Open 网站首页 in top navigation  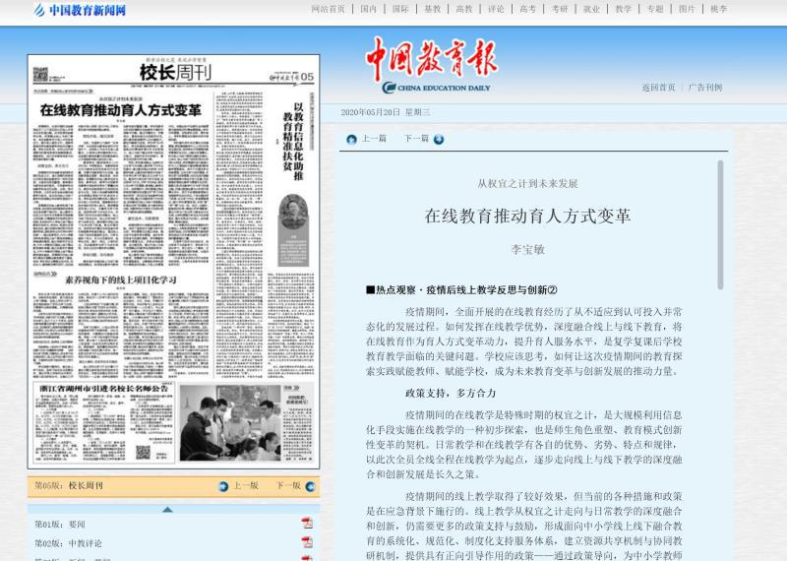[x=328, y=9]
